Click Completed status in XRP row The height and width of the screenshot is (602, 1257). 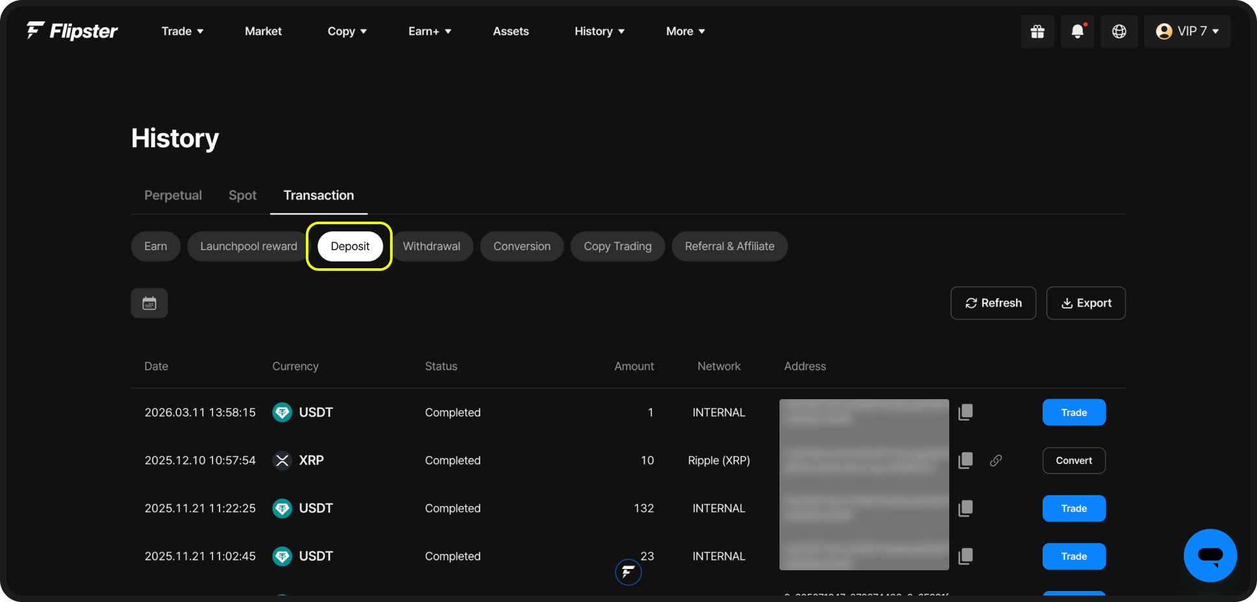tap(453, 460)
